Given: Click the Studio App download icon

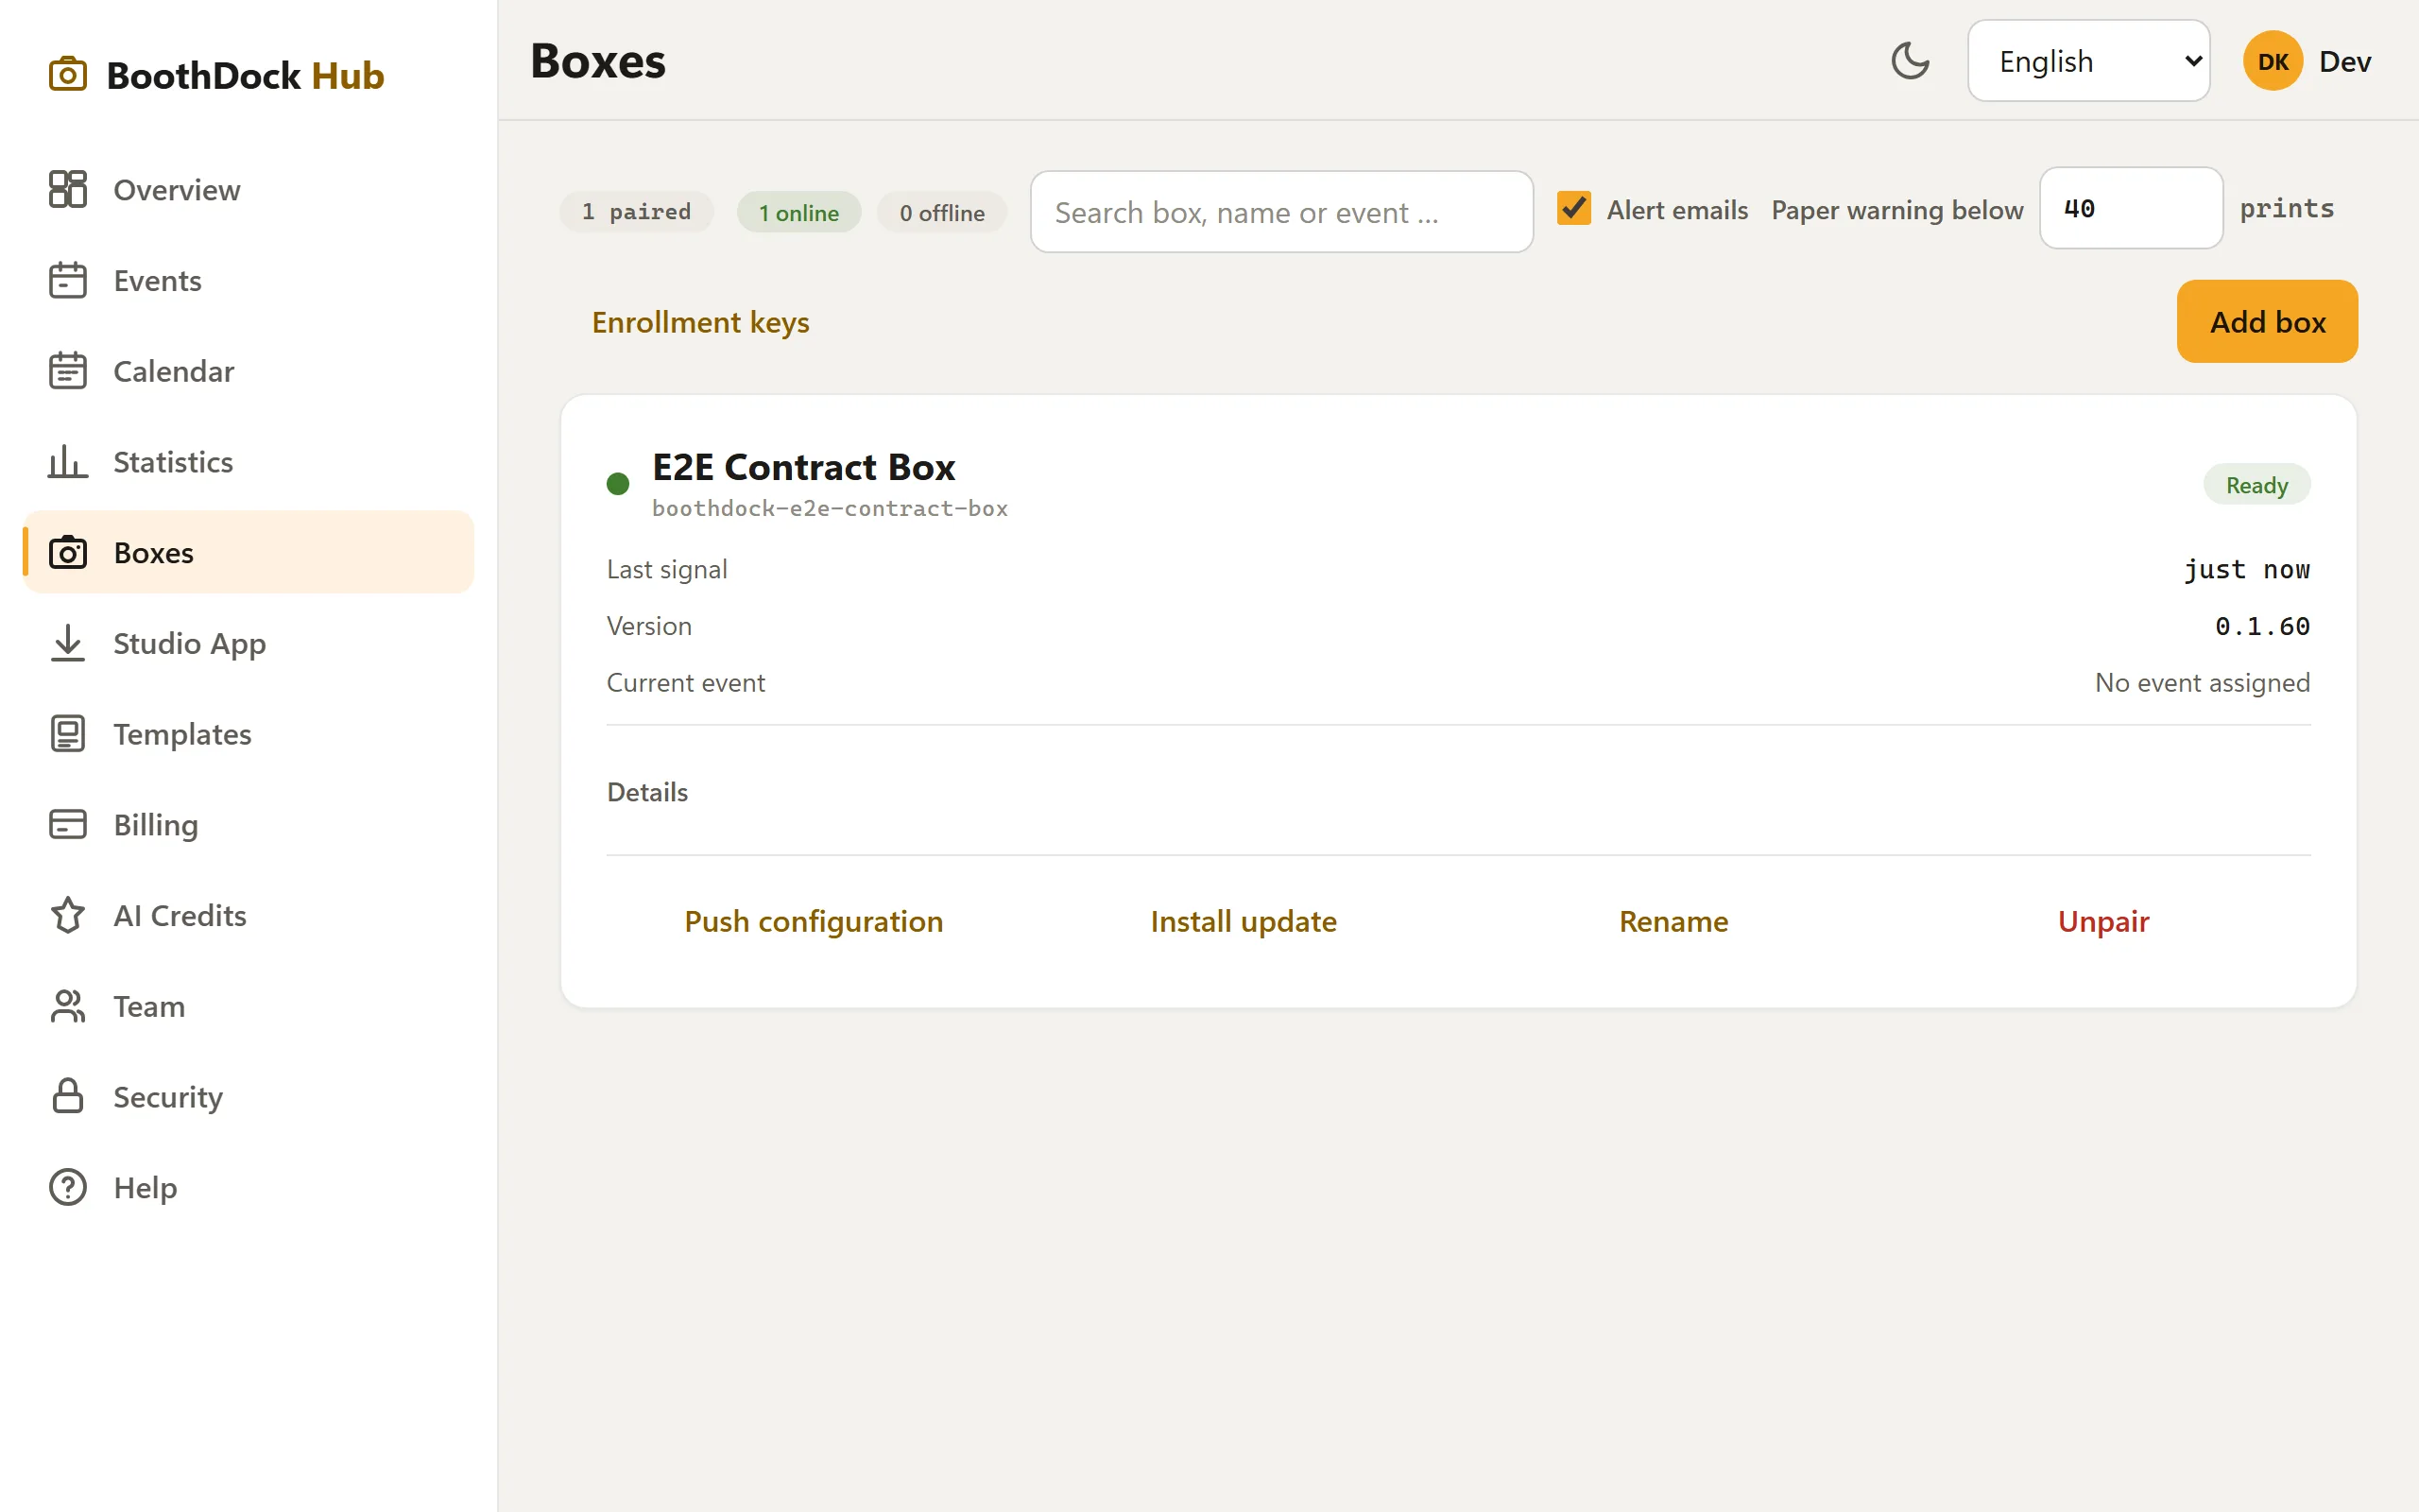Looking at the screenshot, I should click(x=68, y=643).
